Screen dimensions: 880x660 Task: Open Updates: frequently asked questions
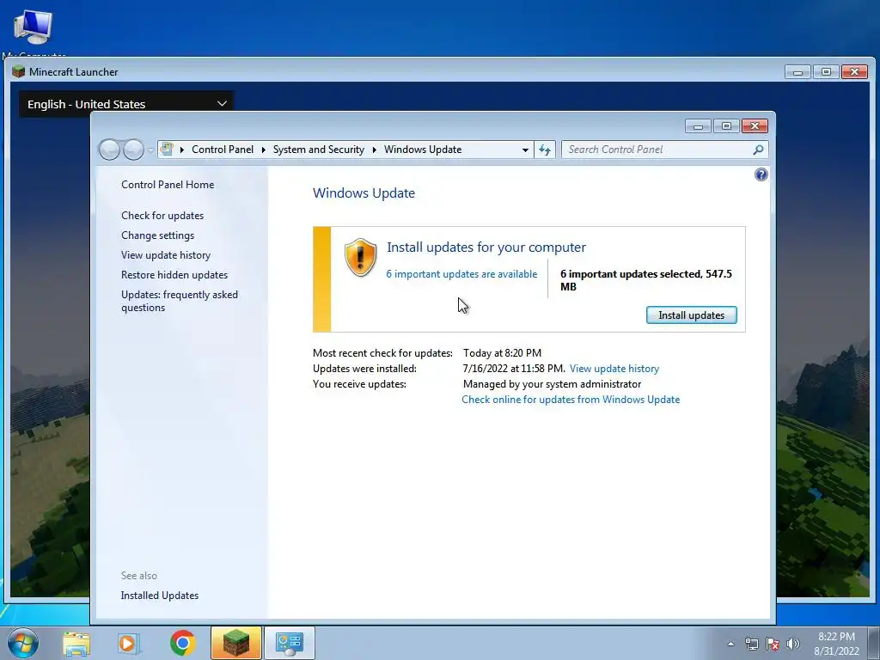click(x=179, y=301)
